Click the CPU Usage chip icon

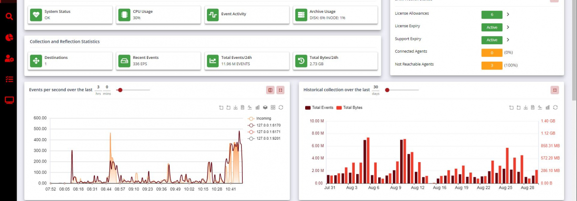point(124,14)
